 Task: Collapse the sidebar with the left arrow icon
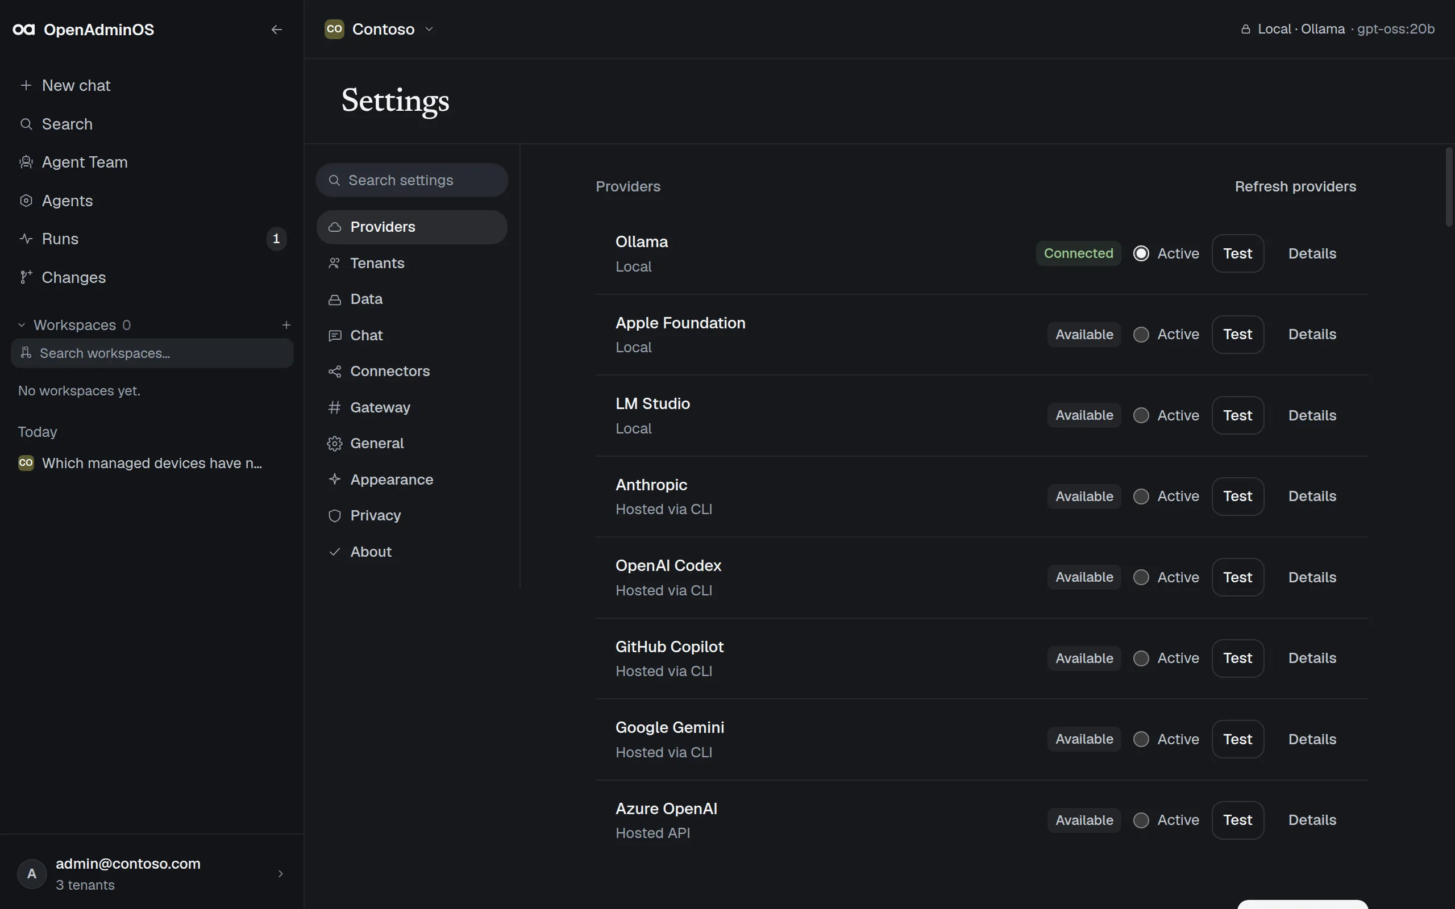pyautogui.click(x=277, y=30)
